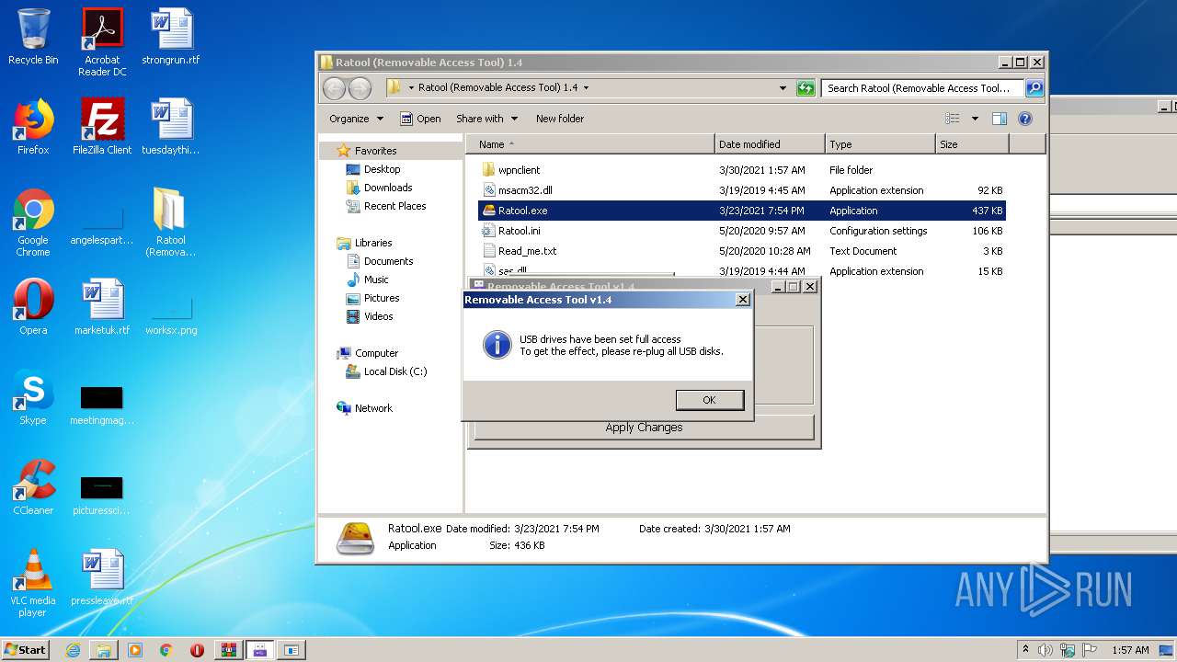Open Videos library
The width and height of the screenshot is (1177, 662).
click(378, 316)
